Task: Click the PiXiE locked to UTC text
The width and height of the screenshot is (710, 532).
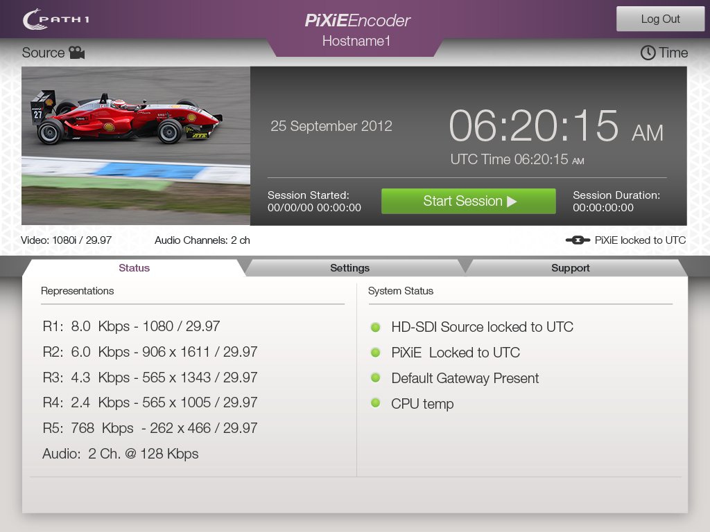Action: 640,240
